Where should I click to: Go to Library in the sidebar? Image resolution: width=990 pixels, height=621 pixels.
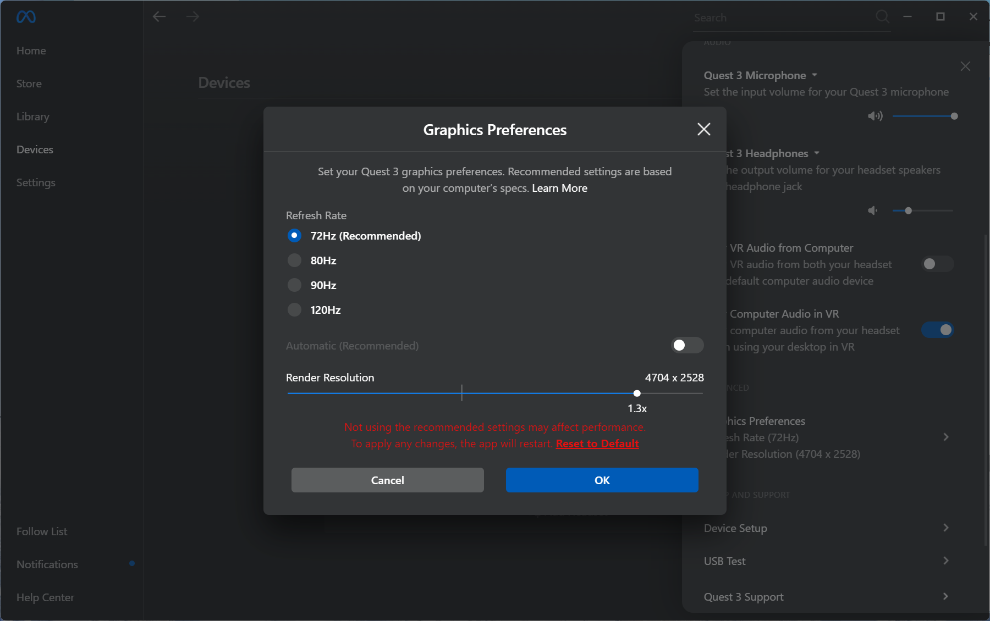coord(33,117)
